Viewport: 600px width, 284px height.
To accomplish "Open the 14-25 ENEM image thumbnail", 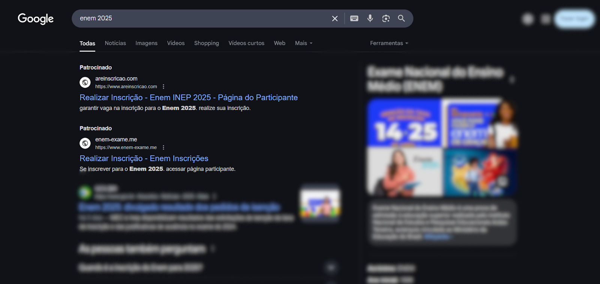I will [x=404, y=123].
